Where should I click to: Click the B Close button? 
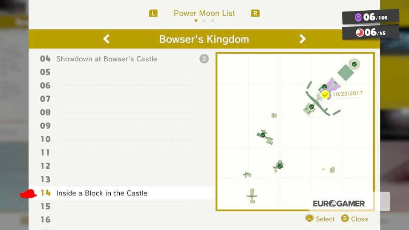(x=355, y=218)
